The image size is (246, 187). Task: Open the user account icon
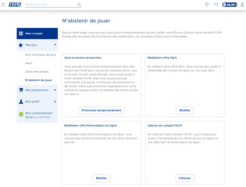242,5
